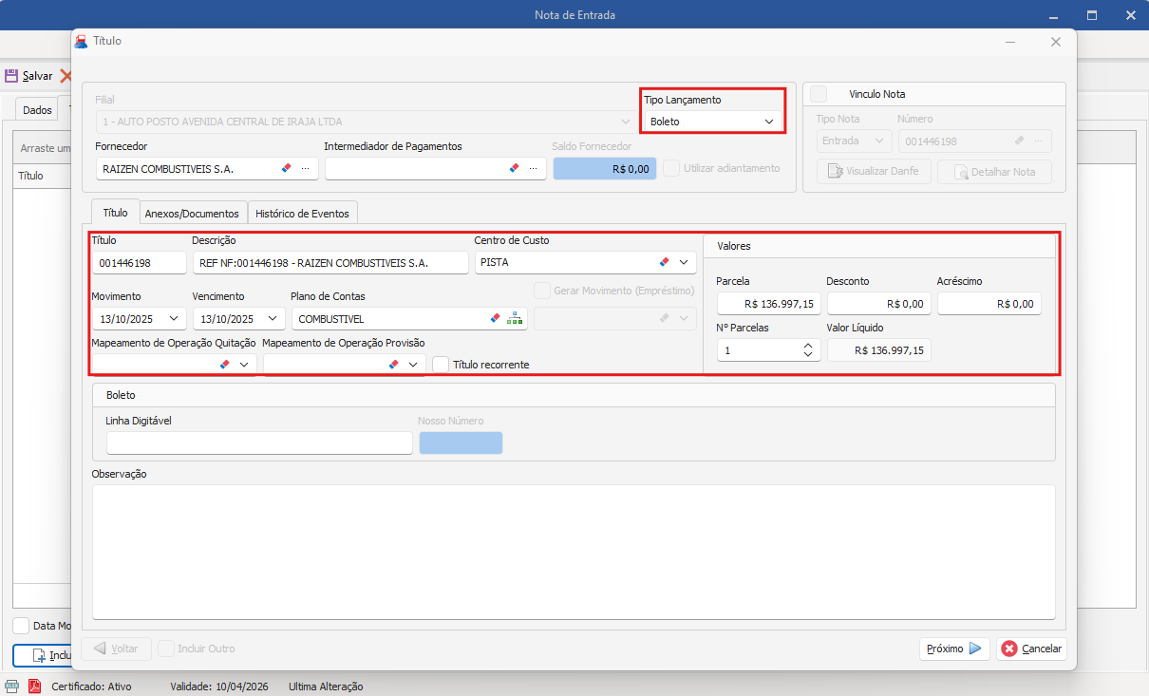Image resolution: width=1149 pixels, height=696 pixels.
Task: Click the Próximo button
Action: (x=953, y=649)
